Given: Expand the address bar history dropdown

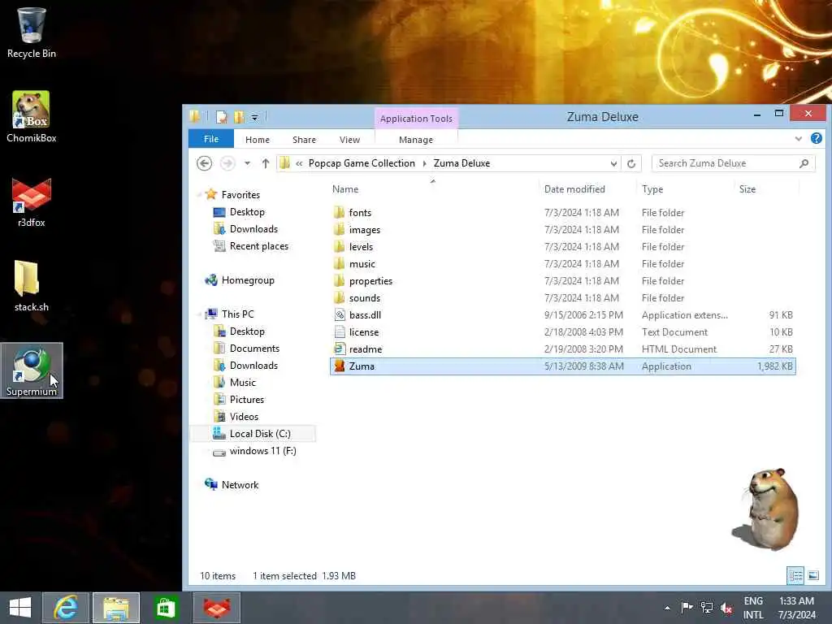Looking at the screenshot, I should (613, 163).
